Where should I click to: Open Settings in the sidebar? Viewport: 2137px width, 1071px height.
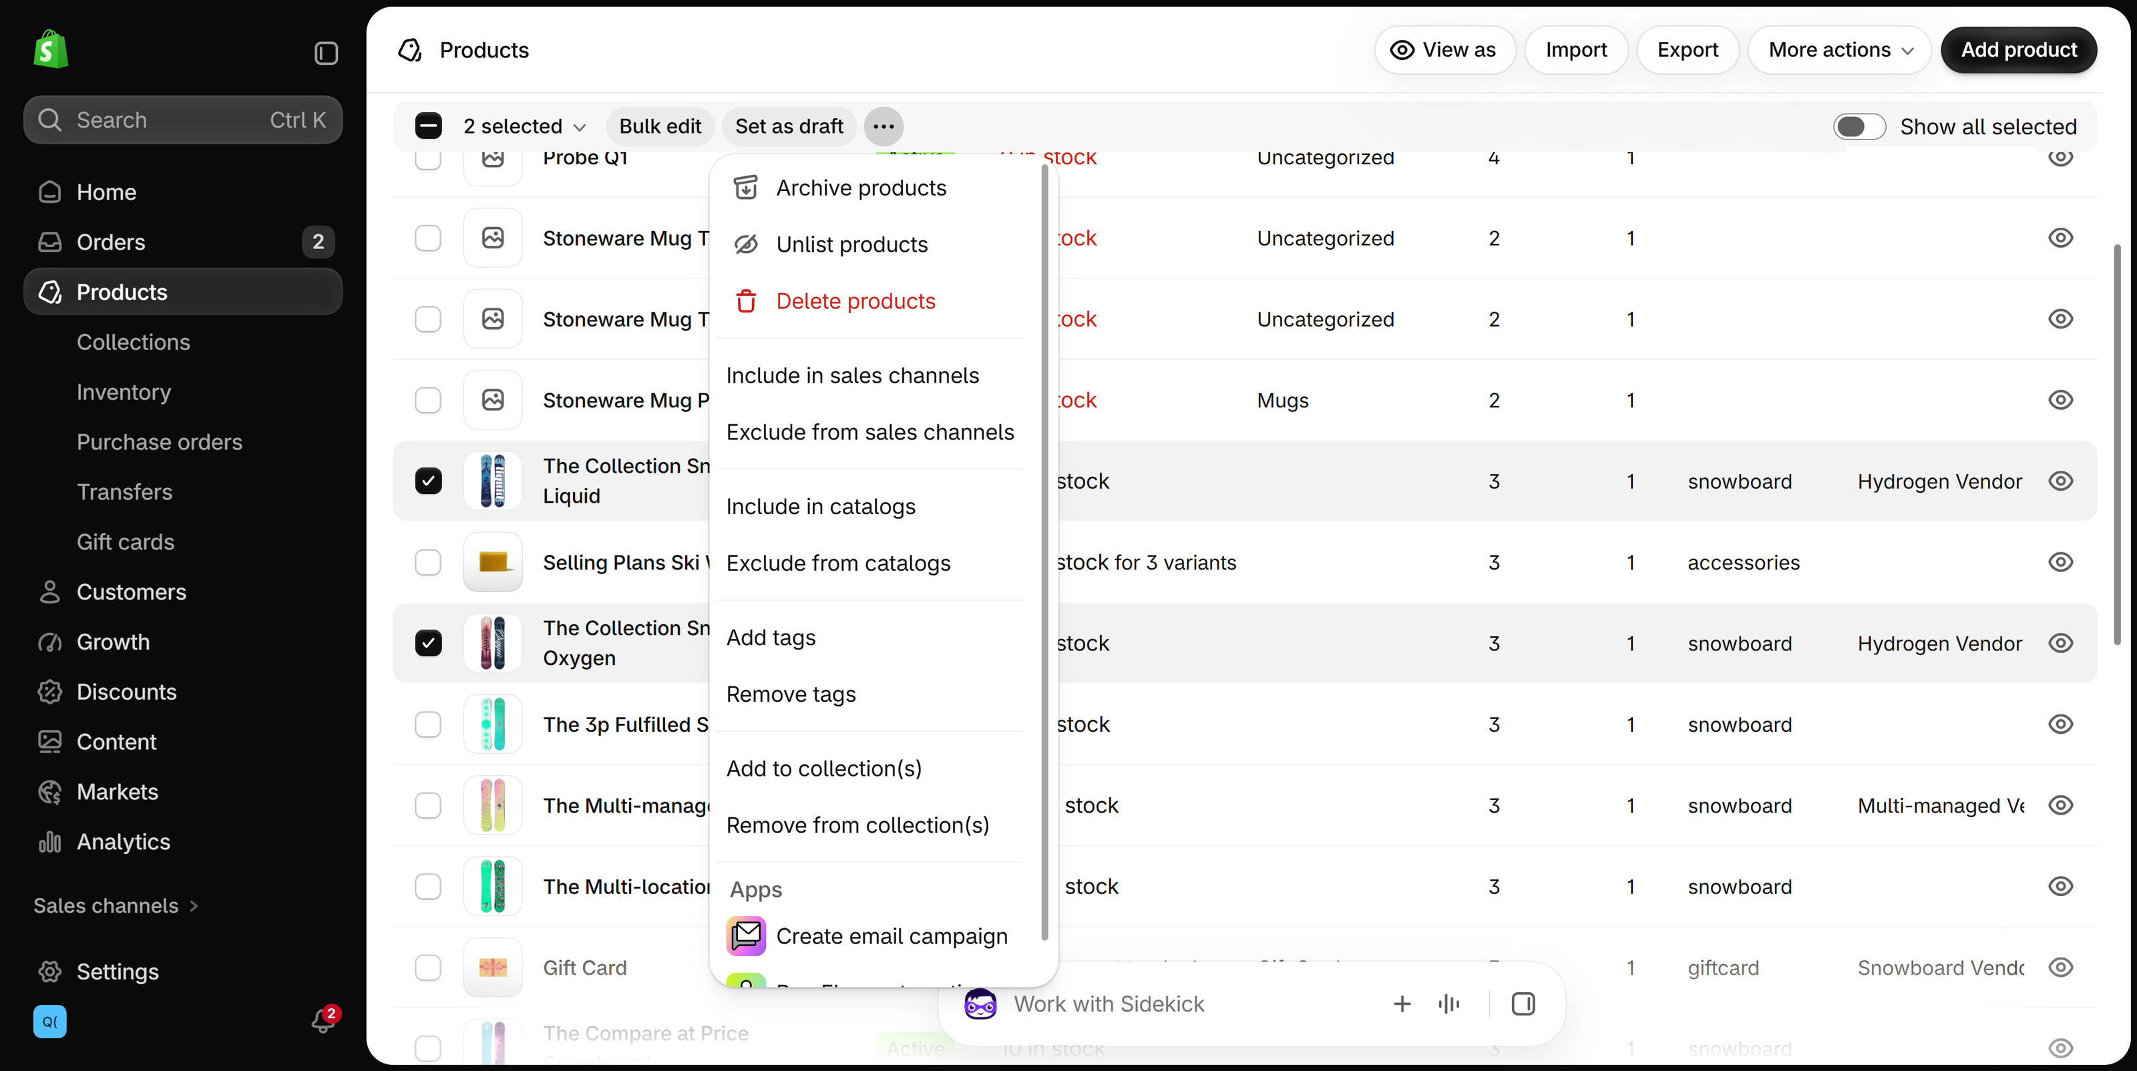click(182, 972)
